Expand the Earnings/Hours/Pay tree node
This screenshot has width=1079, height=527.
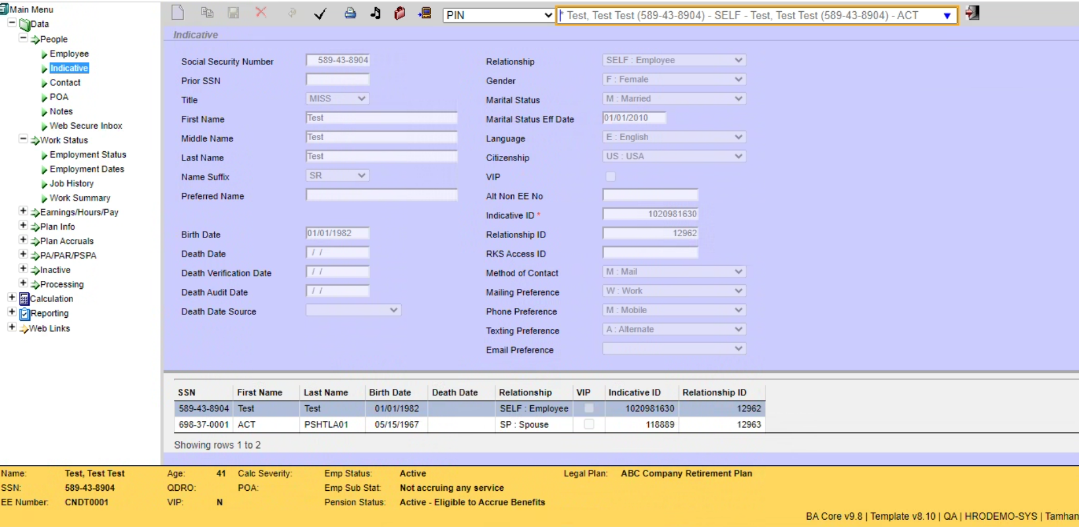pos(23,211)
